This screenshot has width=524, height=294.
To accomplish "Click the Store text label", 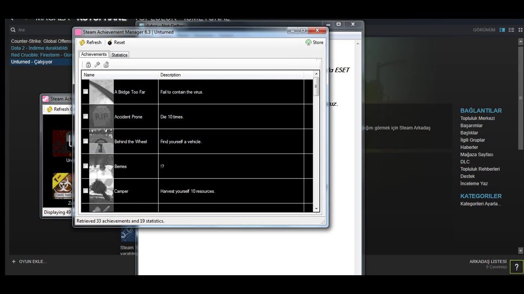I will pos(318,42).
